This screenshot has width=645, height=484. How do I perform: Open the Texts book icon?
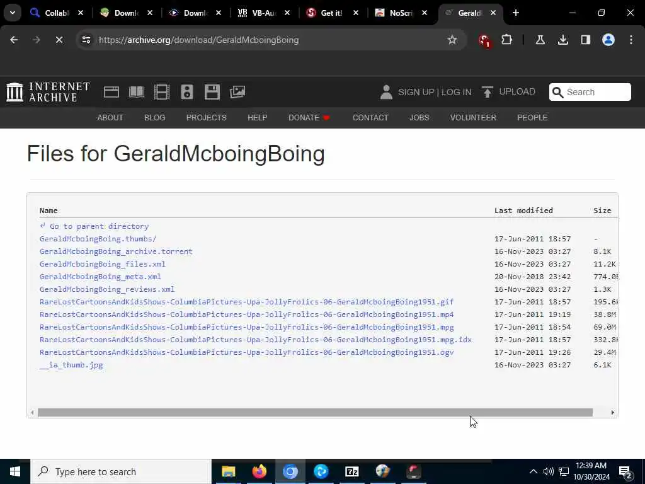pos(137,92)
